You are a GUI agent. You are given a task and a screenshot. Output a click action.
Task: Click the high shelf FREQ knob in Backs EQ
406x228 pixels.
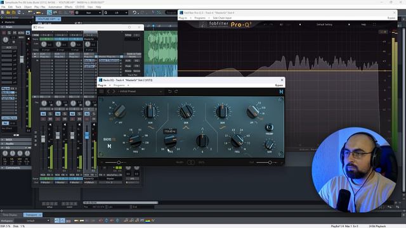[237, 141]
